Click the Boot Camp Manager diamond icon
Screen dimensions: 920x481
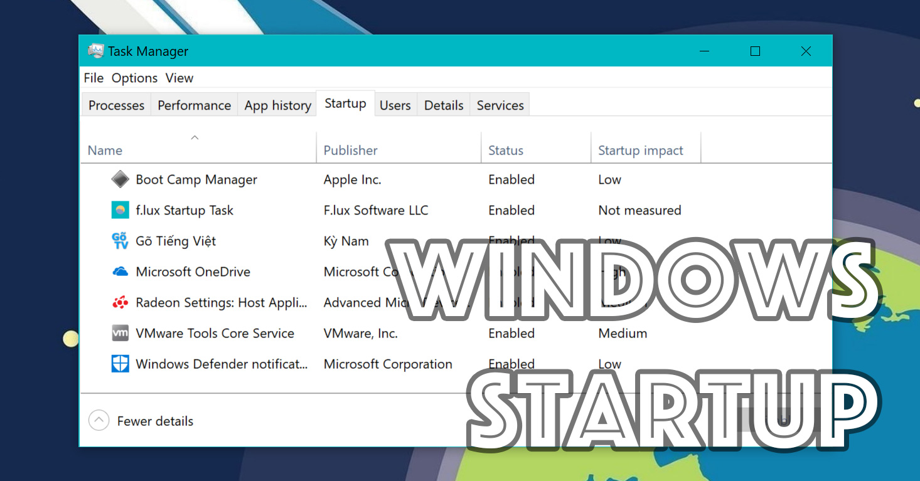click(x=120, y=179)
